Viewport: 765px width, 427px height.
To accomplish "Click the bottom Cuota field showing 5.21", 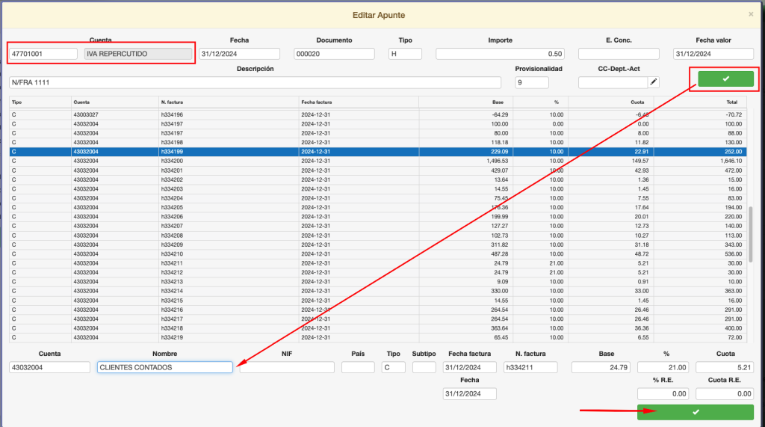I will (x=724, y=367).
